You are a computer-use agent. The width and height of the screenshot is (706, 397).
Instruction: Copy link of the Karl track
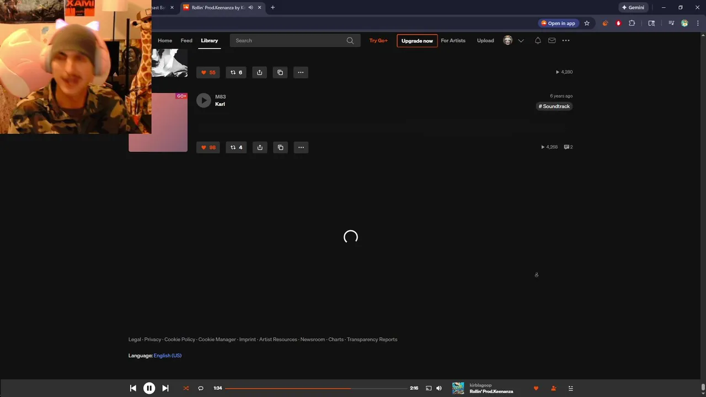pyautogui.click(x=280, y=147)
